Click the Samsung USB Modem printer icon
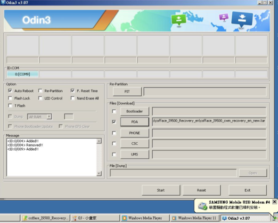Viewport: 278px width, 223px height. point(202,206)
